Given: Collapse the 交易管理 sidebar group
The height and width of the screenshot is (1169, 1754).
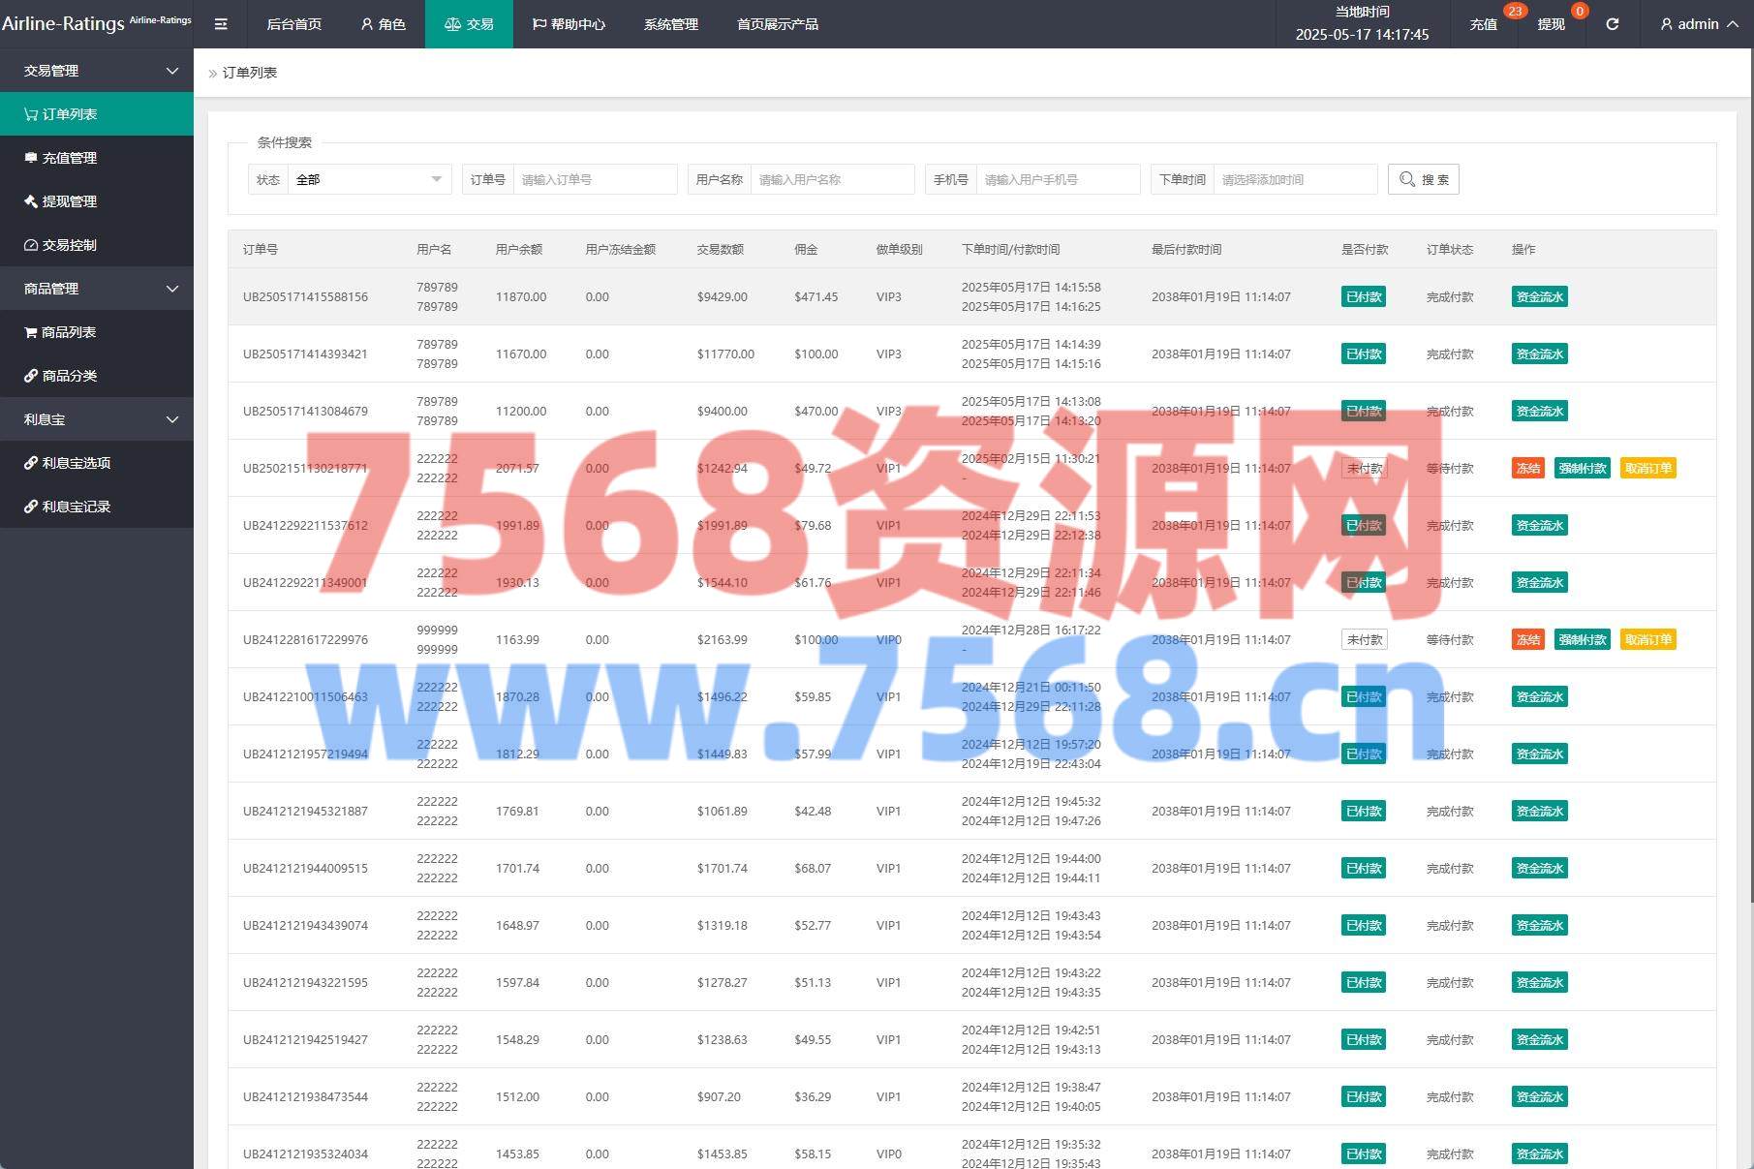Looking at the screenshot, I should pyautogui.click(x=97, y=71).
